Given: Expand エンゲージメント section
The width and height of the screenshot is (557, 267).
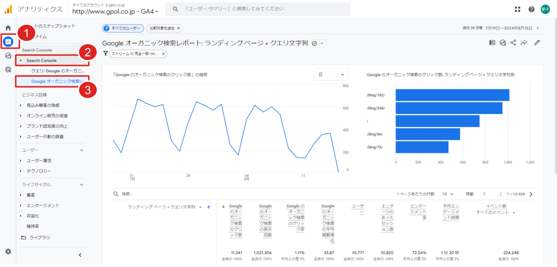Looking at the screenshot, I should [x=21, y=206].
